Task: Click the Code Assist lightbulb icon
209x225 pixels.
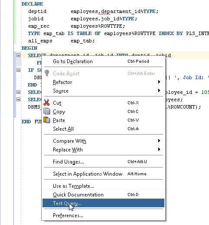Action: 47,73
